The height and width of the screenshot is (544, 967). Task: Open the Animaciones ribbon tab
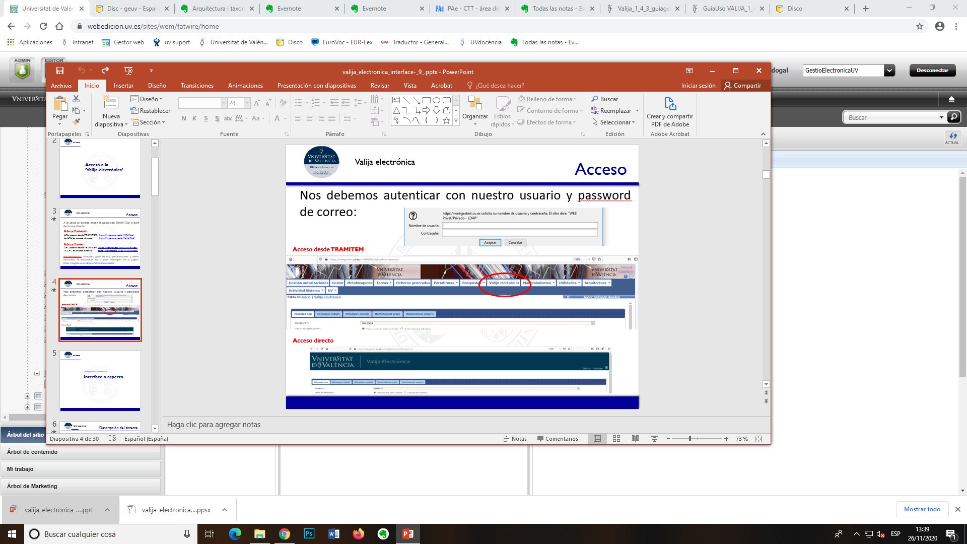coord(246,86)
